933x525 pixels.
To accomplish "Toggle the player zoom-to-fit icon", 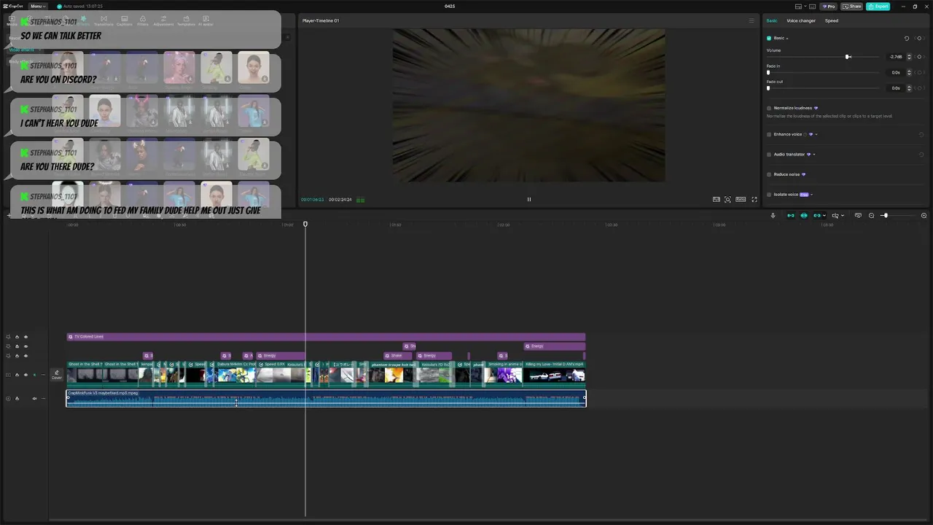I will (x=727, y=199).
